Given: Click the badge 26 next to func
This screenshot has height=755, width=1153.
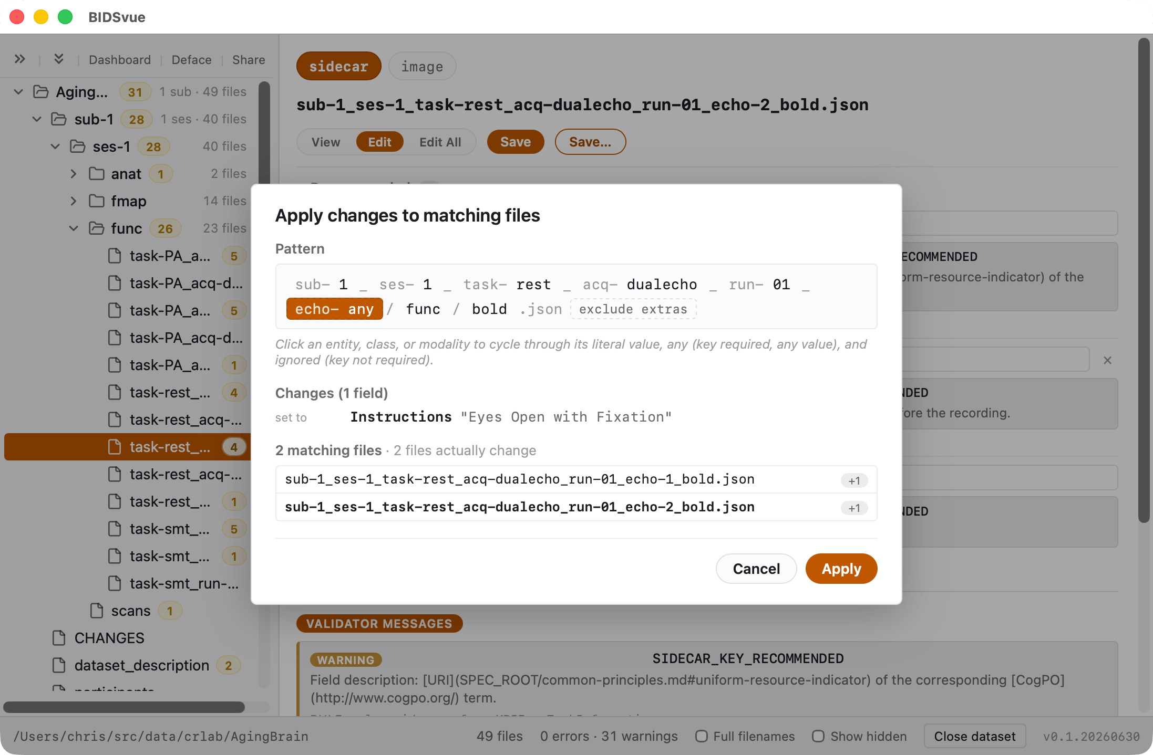Looking at the screenshot, I should point(165,228).
